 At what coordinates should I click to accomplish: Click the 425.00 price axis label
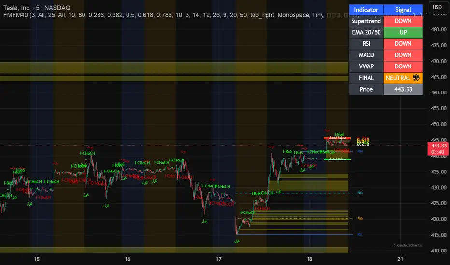click(438, 203)
